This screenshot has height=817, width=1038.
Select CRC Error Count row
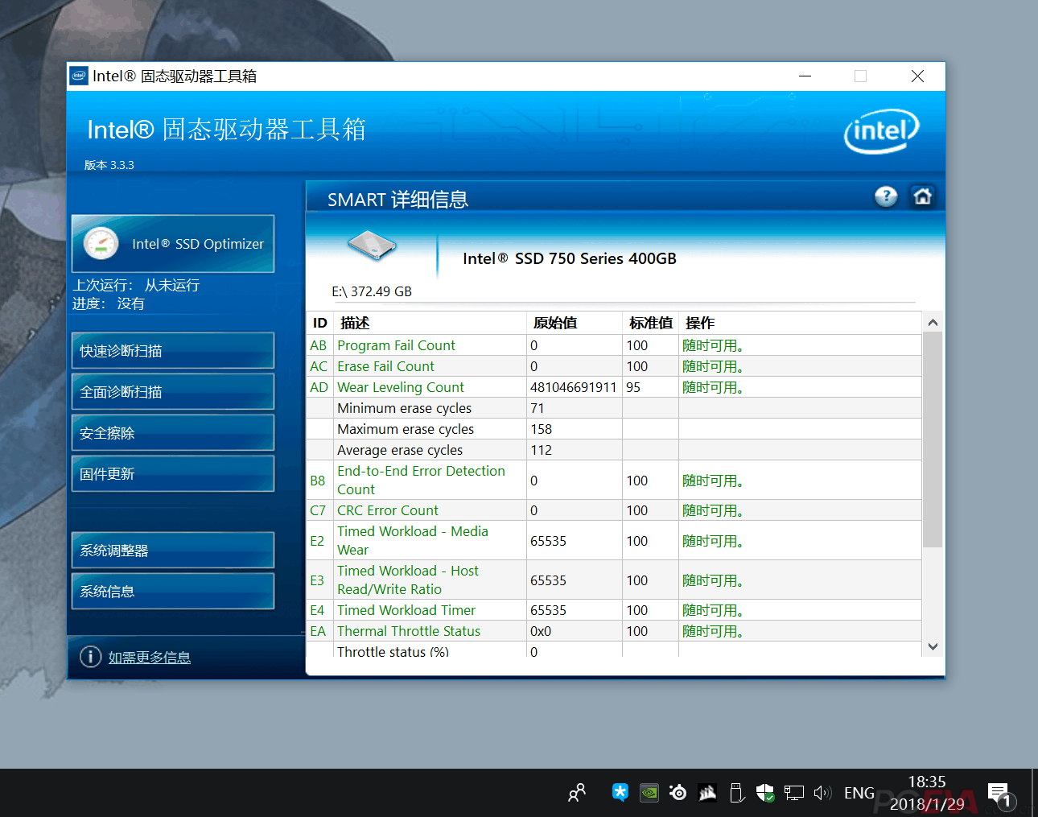point(614,510)
